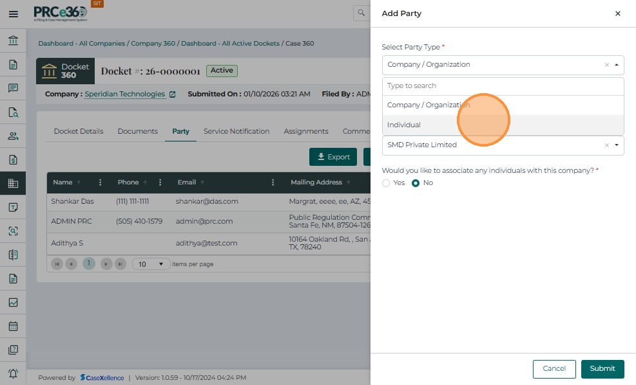Click the calendar sidebar icon
636x385 pixels.
(13, 326)
